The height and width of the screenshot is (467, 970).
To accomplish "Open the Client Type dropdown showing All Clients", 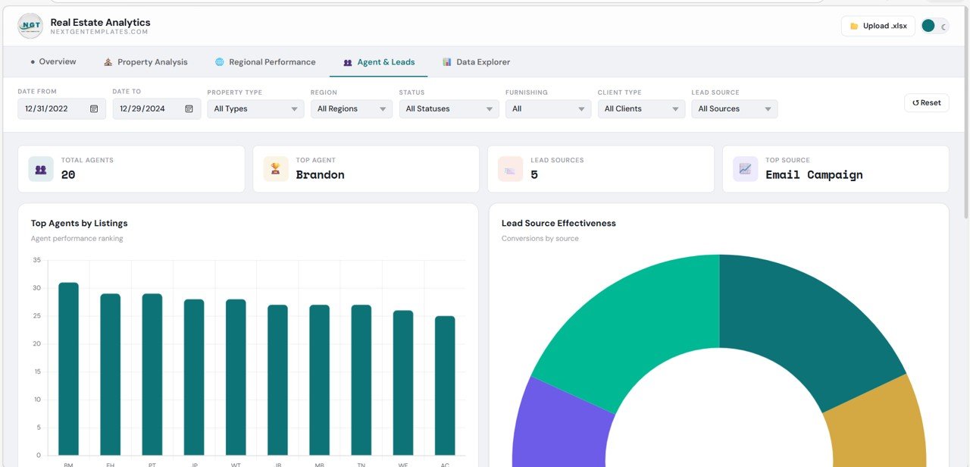I will pos(641,108).
